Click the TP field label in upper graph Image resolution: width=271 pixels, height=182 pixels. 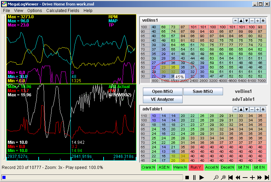tap(111, 25)
